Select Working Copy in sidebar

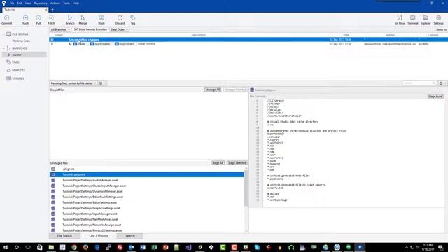point(21,41)
